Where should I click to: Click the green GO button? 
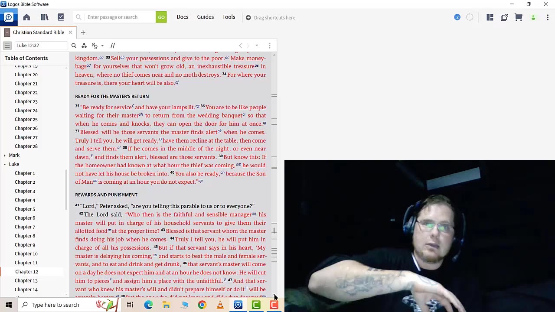(x=161, y=17)
